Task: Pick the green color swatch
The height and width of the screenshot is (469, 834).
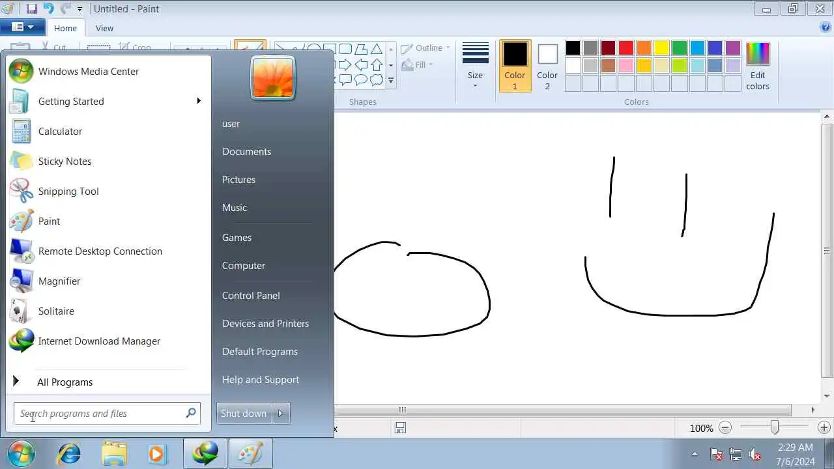Action: point(680,48)
